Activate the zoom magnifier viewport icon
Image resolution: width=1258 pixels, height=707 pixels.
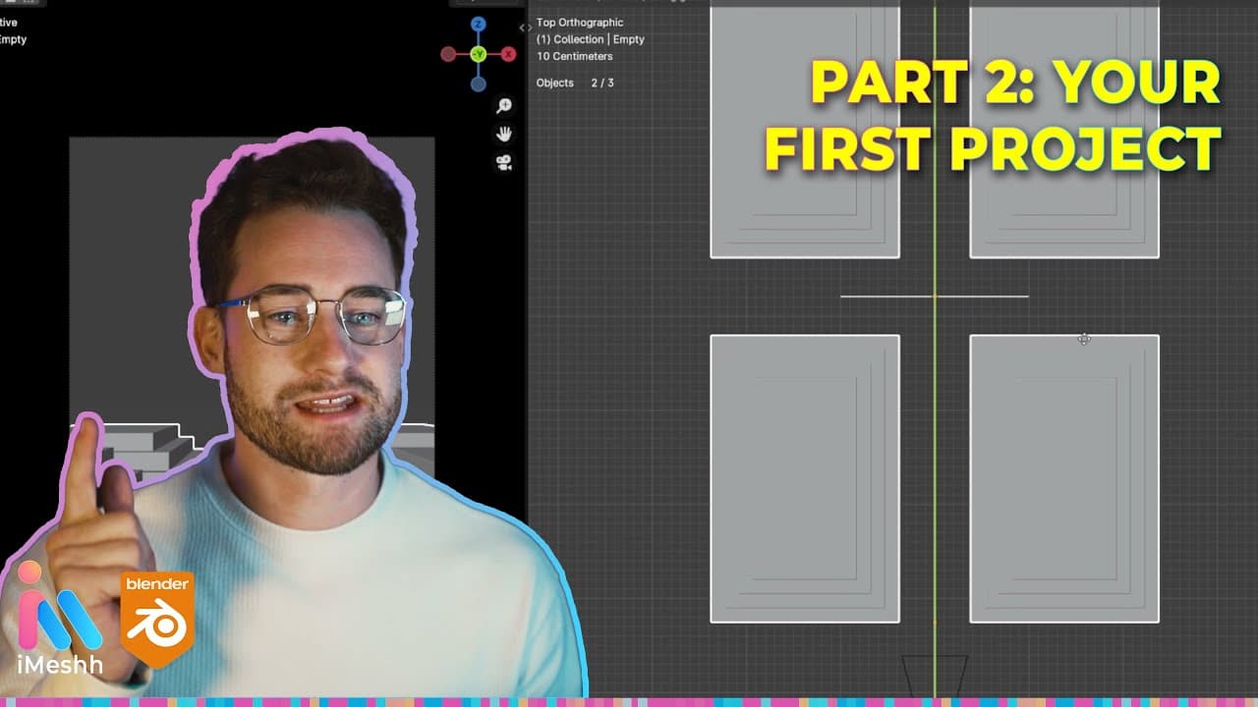[504, 106]
